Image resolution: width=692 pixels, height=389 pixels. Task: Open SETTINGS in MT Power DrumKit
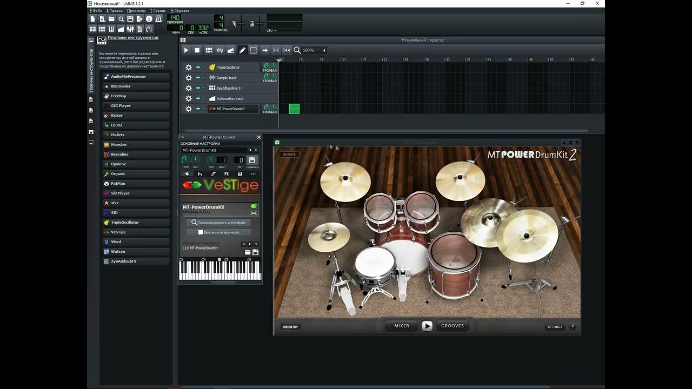click(555, 327)
